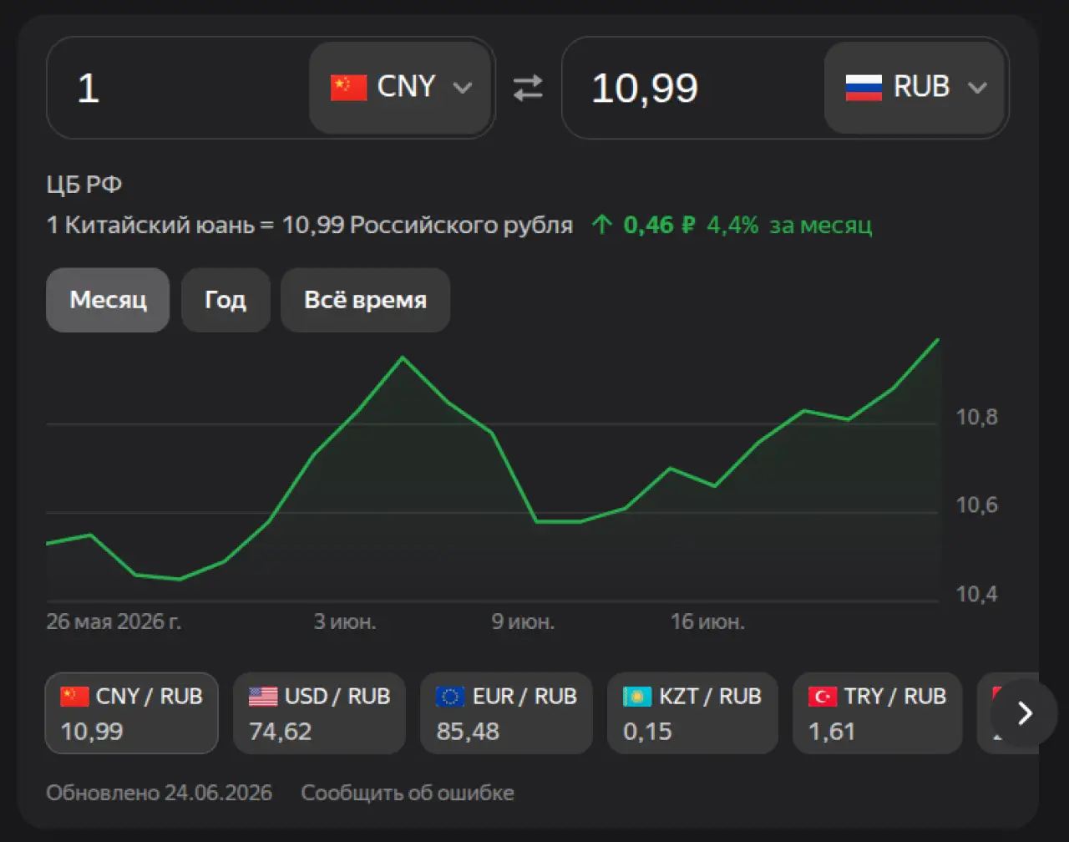Select the USD / RUB pair chip
Image resolution: width=1069 pixels, height=842 pixels.
(x=319, y=713)
